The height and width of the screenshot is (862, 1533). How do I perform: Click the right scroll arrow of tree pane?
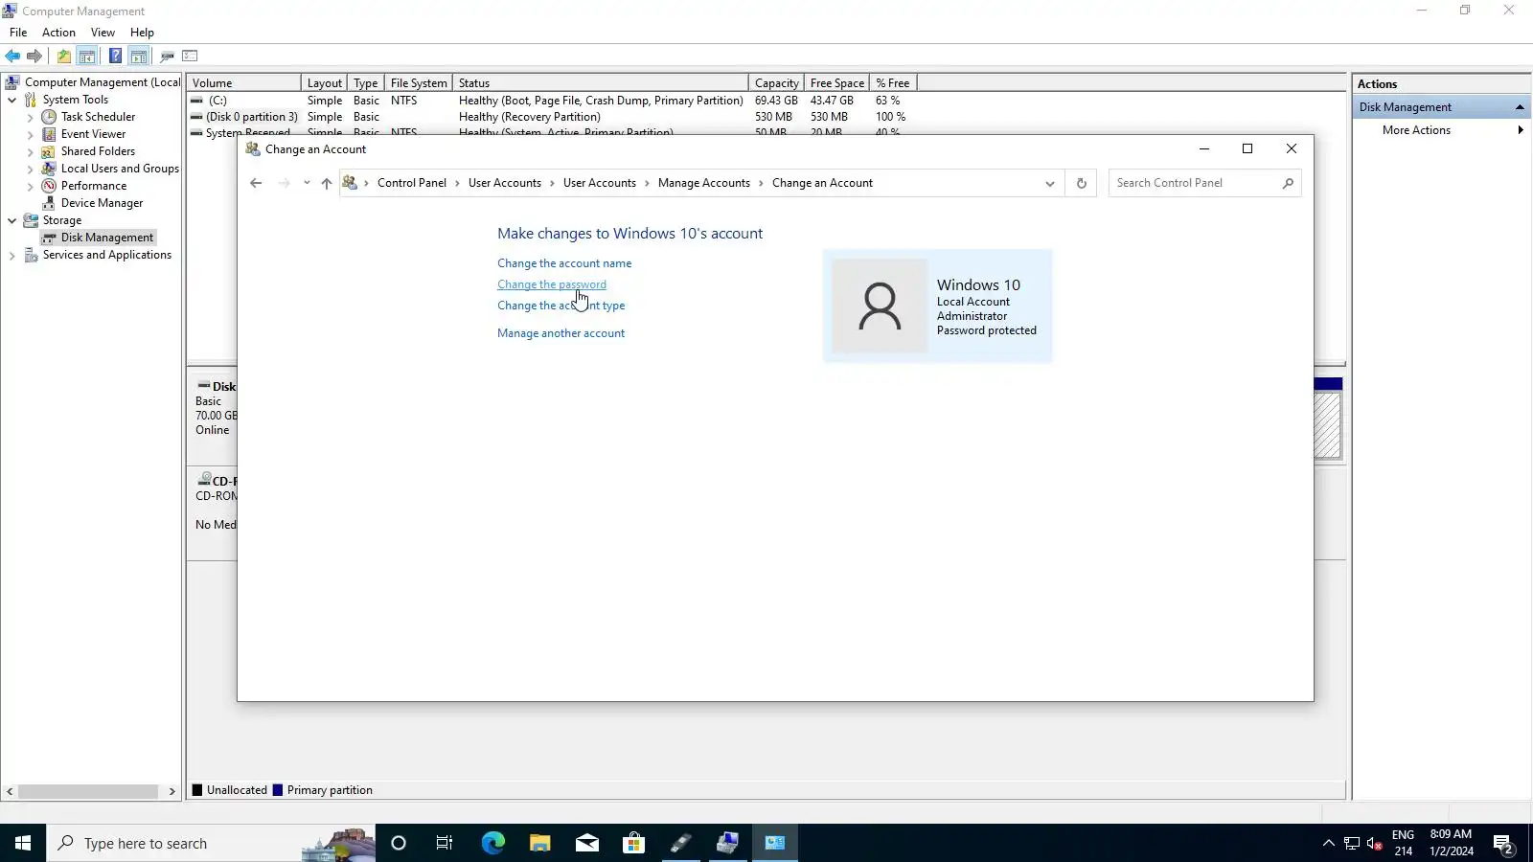tap(172, 791)
